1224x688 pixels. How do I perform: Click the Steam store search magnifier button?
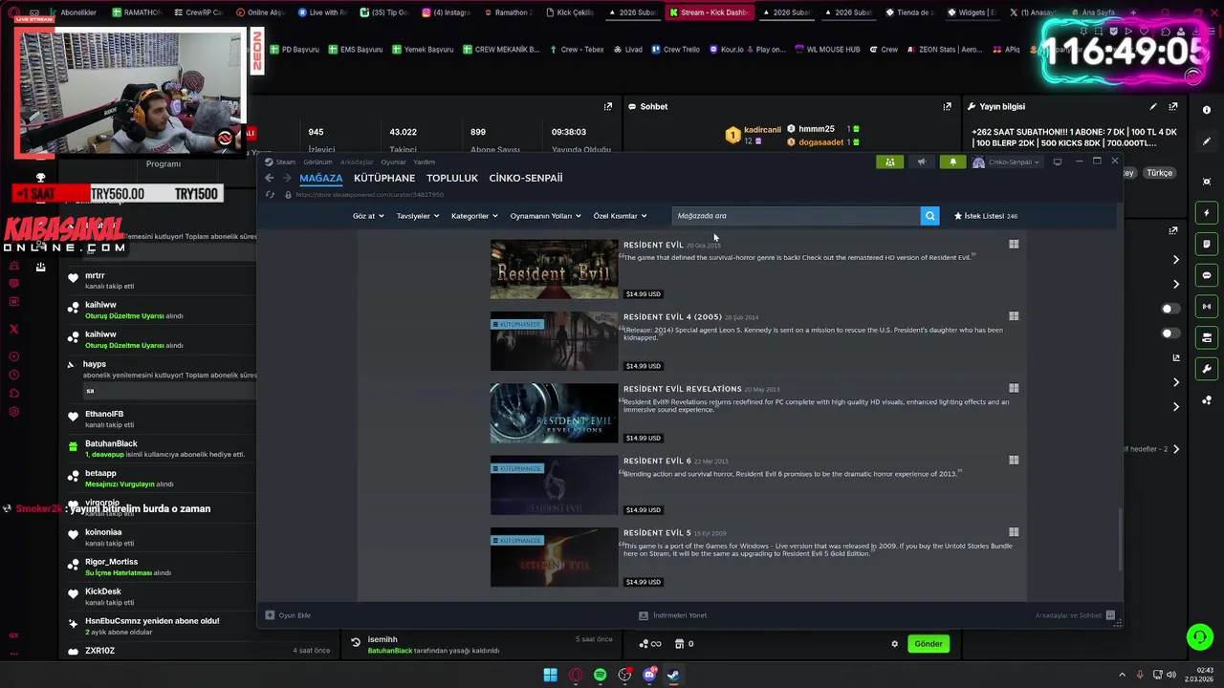929,216
